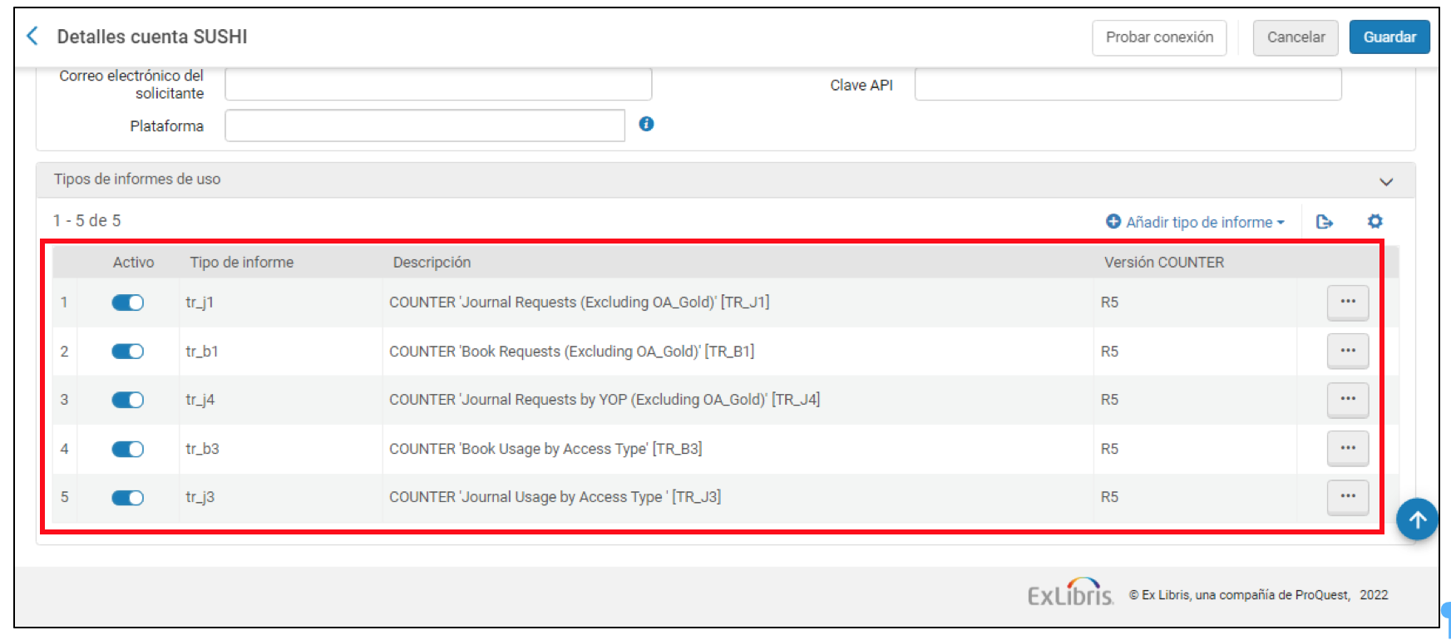The image size is (1451, 640).
Task: Click the info icon next to Plataforma
Action: click(x=646, y=124)
